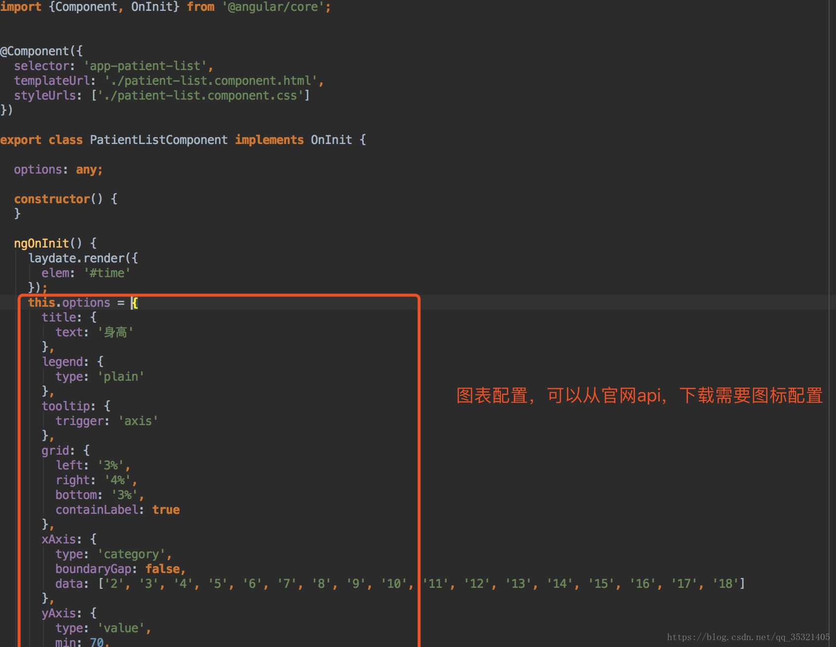Click the styleUrls property name
The image size is (836, 647).
(45, 96)
